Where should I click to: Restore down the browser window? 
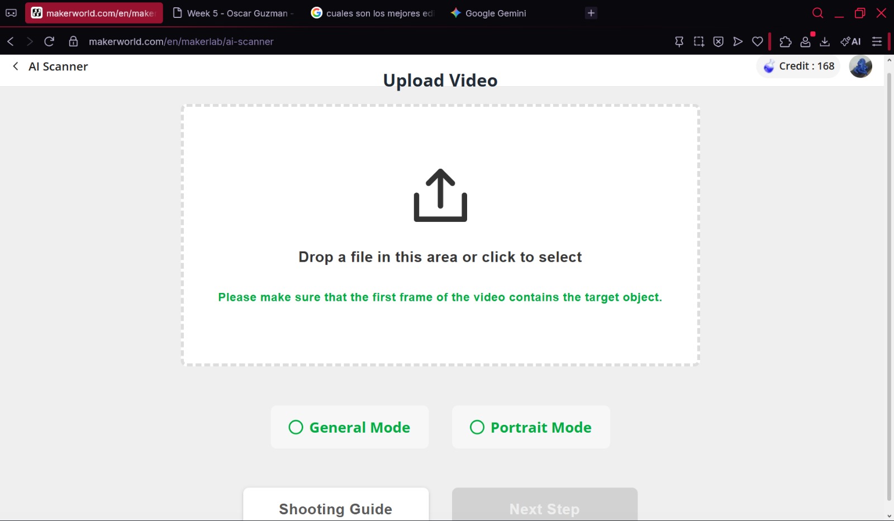click(860, 13)
